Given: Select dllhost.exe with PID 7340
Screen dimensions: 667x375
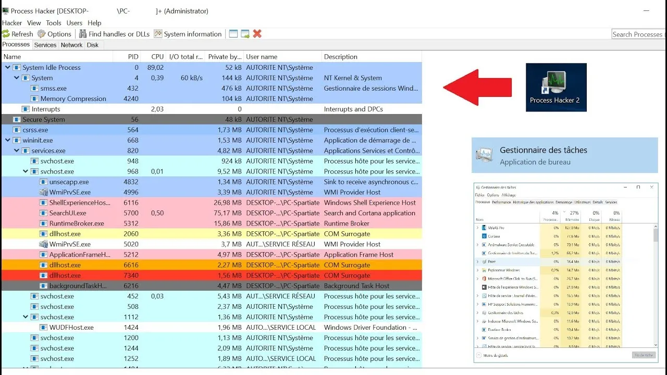Looking at the screenshot, I should pos(211,276).
